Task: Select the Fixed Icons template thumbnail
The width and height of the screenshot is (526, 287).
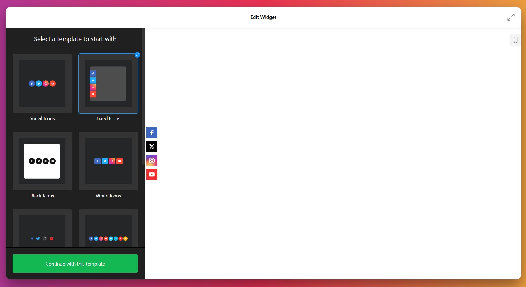Action: point(108,83)
